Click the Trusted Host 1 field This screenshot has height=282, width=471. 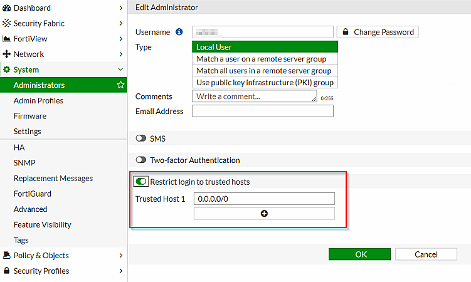coord(264,199)
